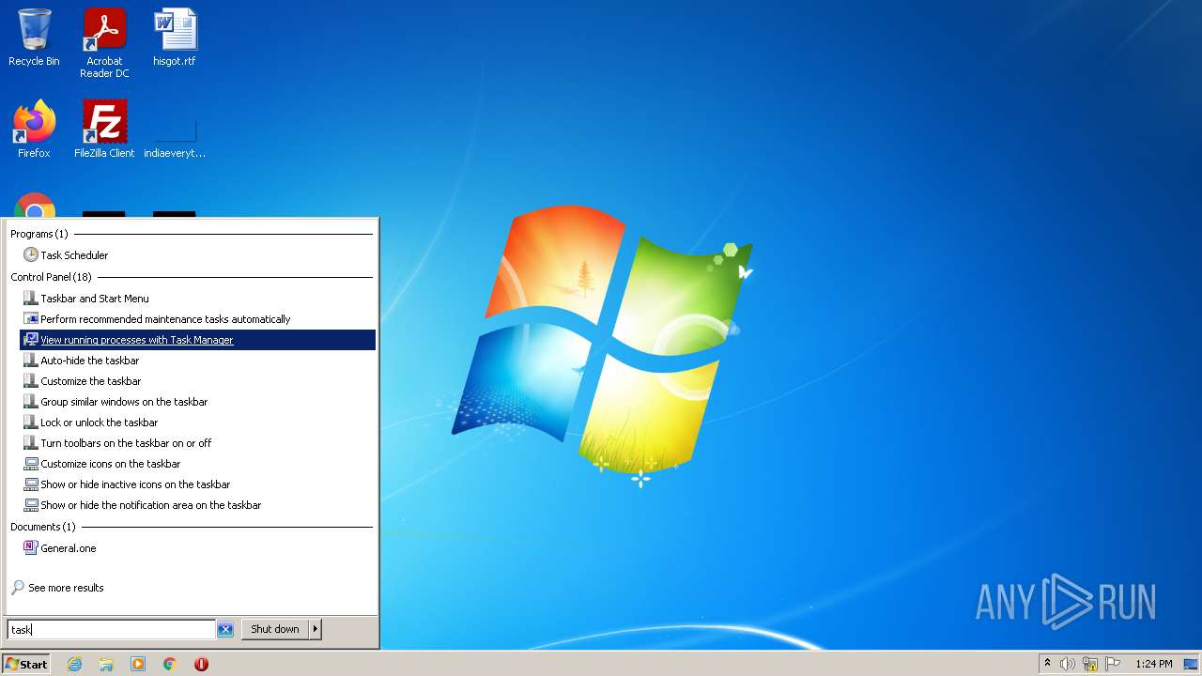Choose Auto-hide the taskbar result
Screen dimensions: 1202x676
pyautogui.click(x=197, y=361)
